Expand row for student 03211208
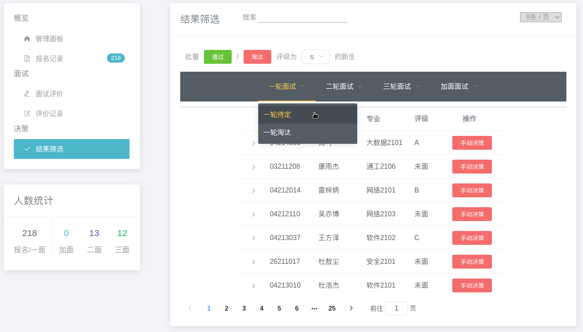The height and width of the screenshot is (332, 583). [253, 167]
